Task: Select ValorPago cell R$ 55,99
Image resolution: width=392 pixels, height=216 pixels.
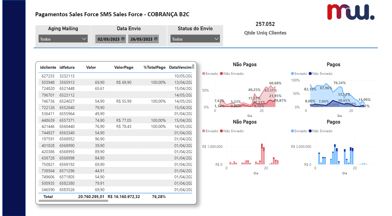Action: [x=124, y=101]
